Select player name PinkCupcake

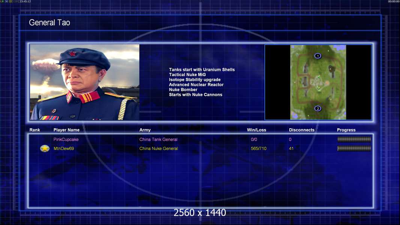[66, 139]
